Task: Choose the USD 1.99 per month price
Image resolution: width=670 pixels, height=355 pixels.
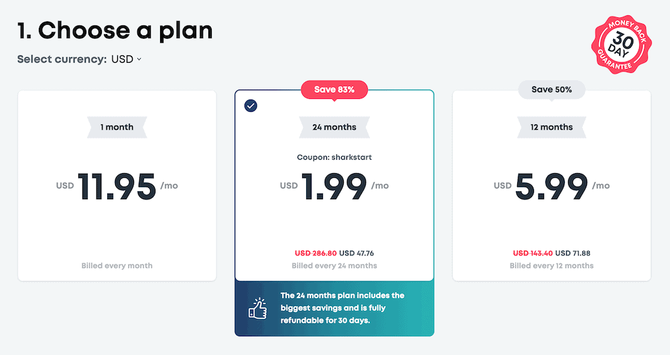Action: [334, 186]
